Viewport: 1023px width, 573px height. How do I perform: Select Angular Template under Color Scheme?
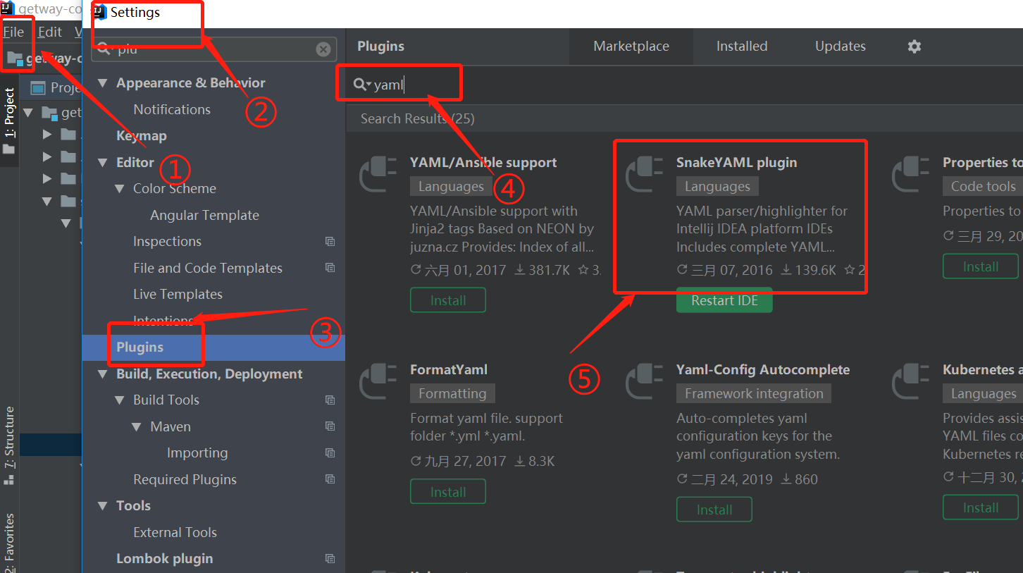tap(204, 216)
